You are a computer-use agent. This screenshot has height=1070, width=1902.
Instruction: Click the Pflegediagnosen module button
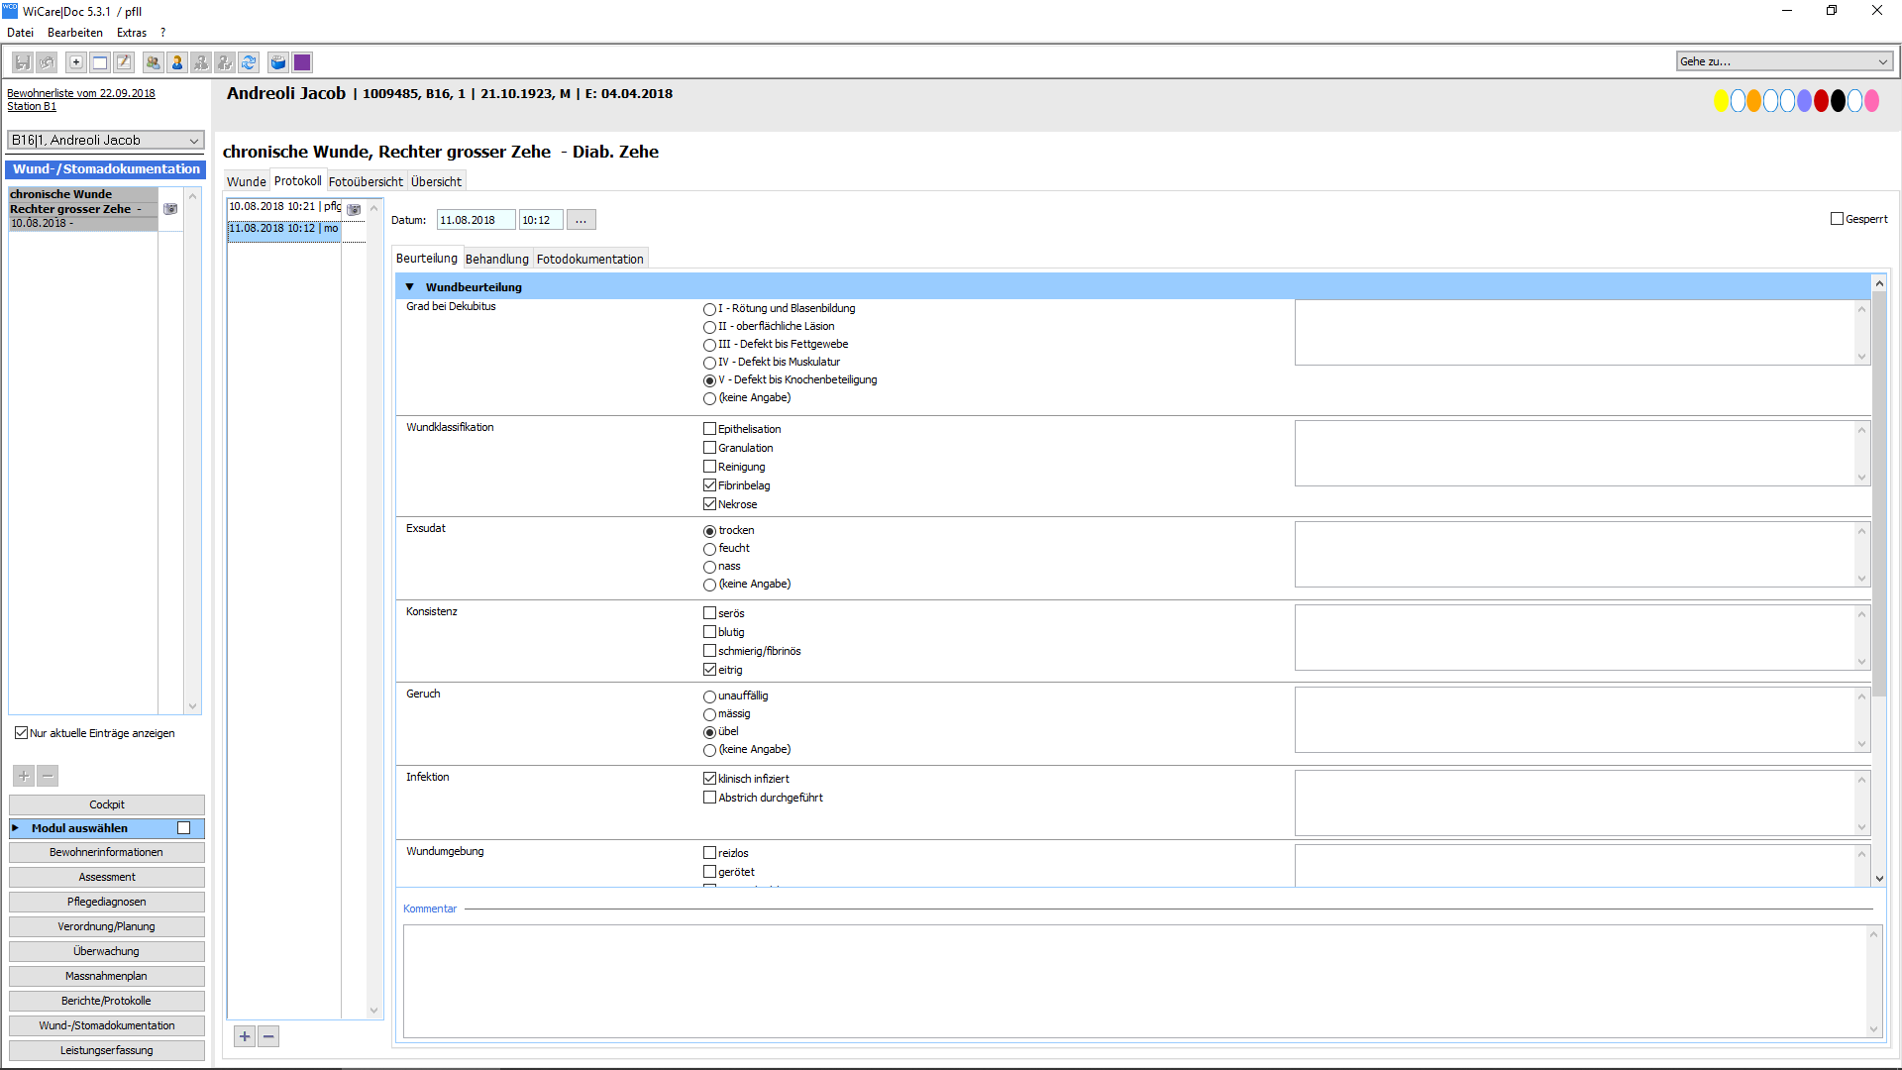[107, 902]
